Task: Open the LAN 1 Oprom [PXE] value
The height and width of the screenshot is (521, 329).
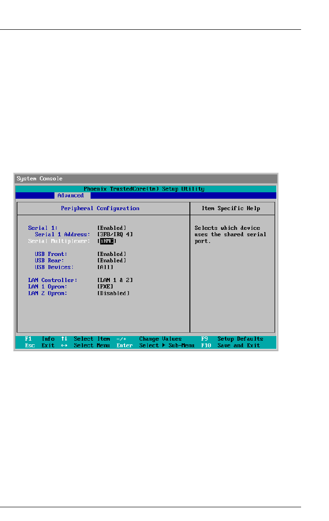Action: point(105,287)
